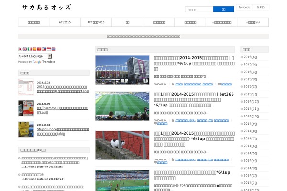Open the 2014 month 5 archive link
The image size is (287, 191).
[x=250, y=153]
